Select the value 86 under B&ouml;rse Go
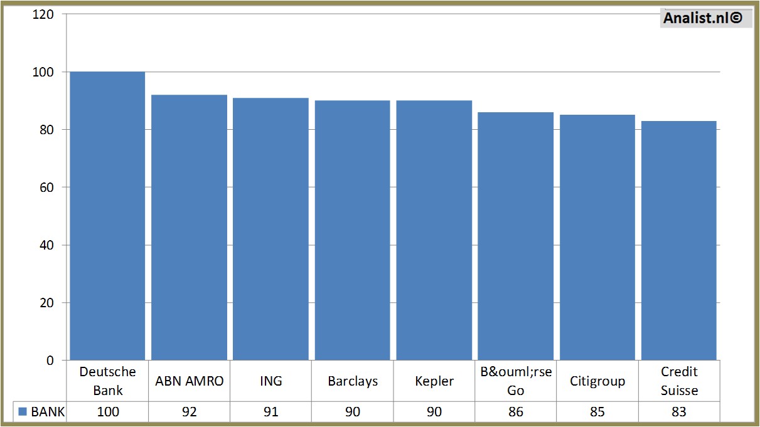This screenshot has width=760, height=427. 515,412
